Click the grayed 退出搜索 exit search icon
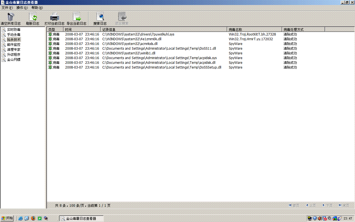The height and width of the screenshot is (222, 355). tap(122, 17)
